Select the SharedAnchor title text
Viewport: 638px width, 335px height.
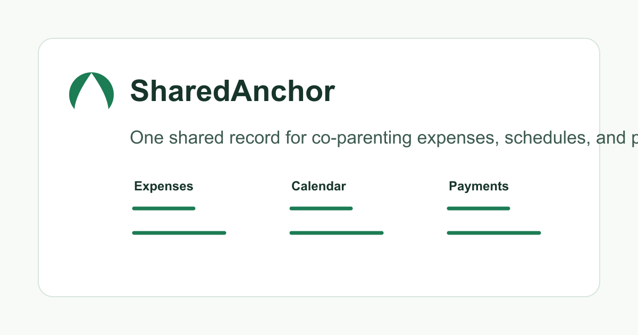tap(232, 91)
